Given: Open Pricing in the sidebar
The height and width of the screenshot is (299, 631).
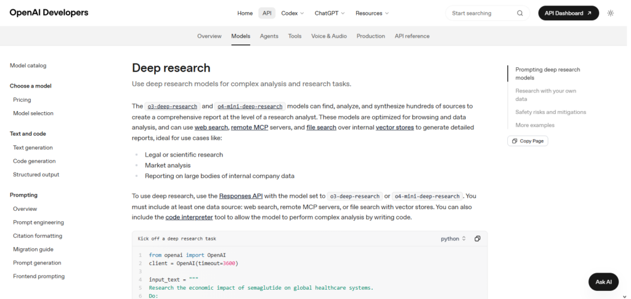Looking at the screenshot, I should pyautogui.click(x=22, y=100).
